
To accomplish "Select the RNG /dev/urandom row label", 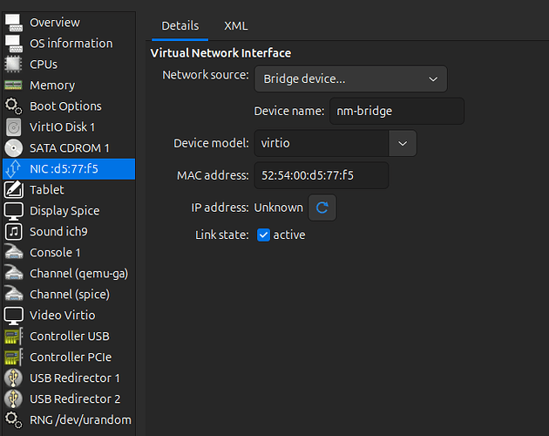I will click(80, 420).
